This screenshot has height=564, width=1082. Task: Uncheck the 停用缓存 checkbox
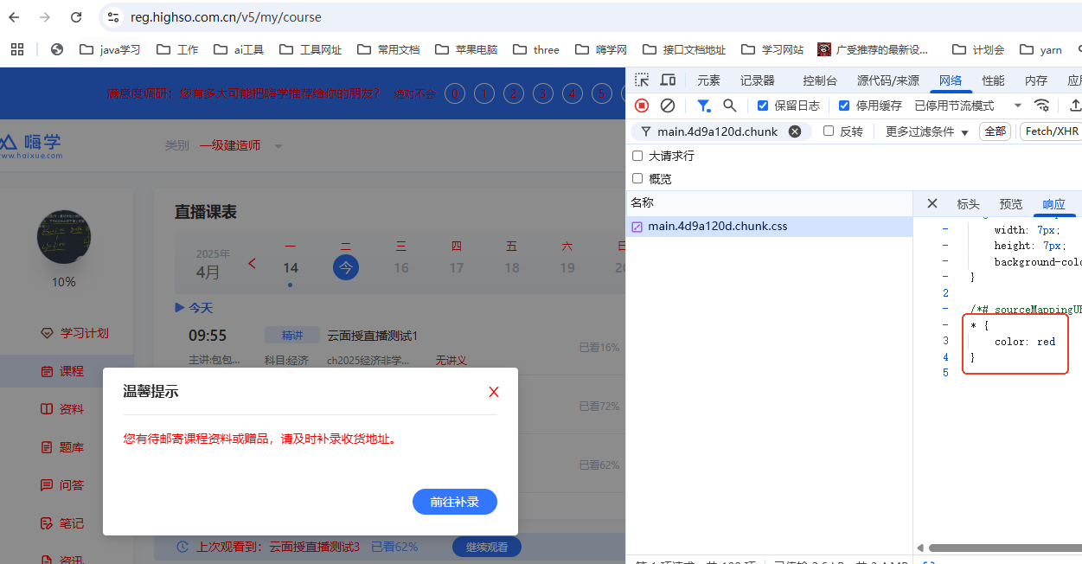pyautogui.click(x=844, y=106)
